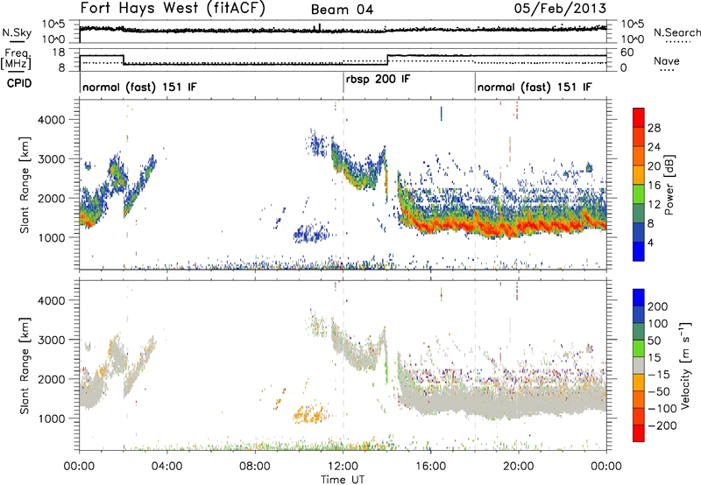Click the 4000 tick of velocity panel
The height and width of the screenshot is (485, 701).
51,300
